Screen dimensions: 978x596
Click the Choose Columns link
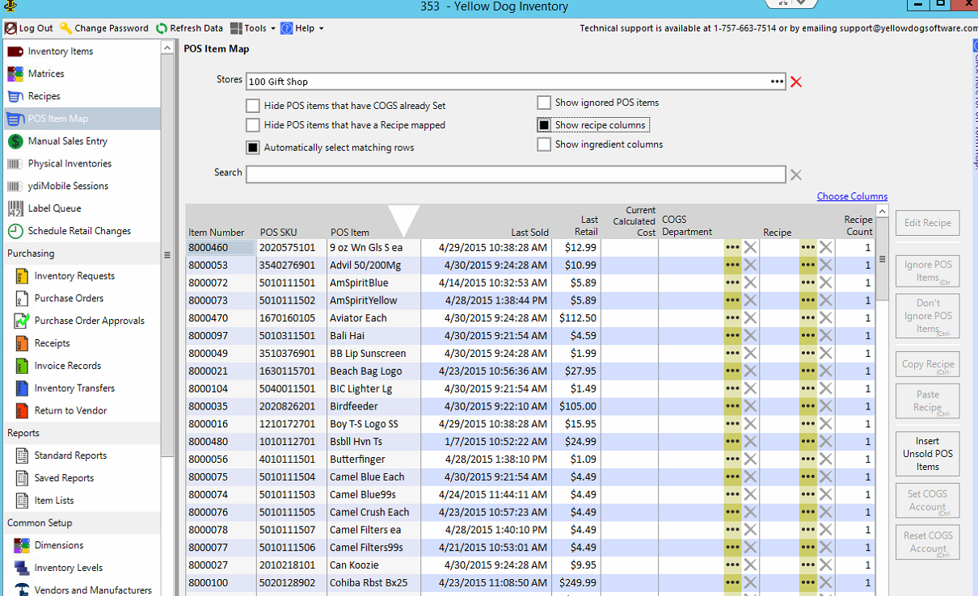(x=851, y=196)
